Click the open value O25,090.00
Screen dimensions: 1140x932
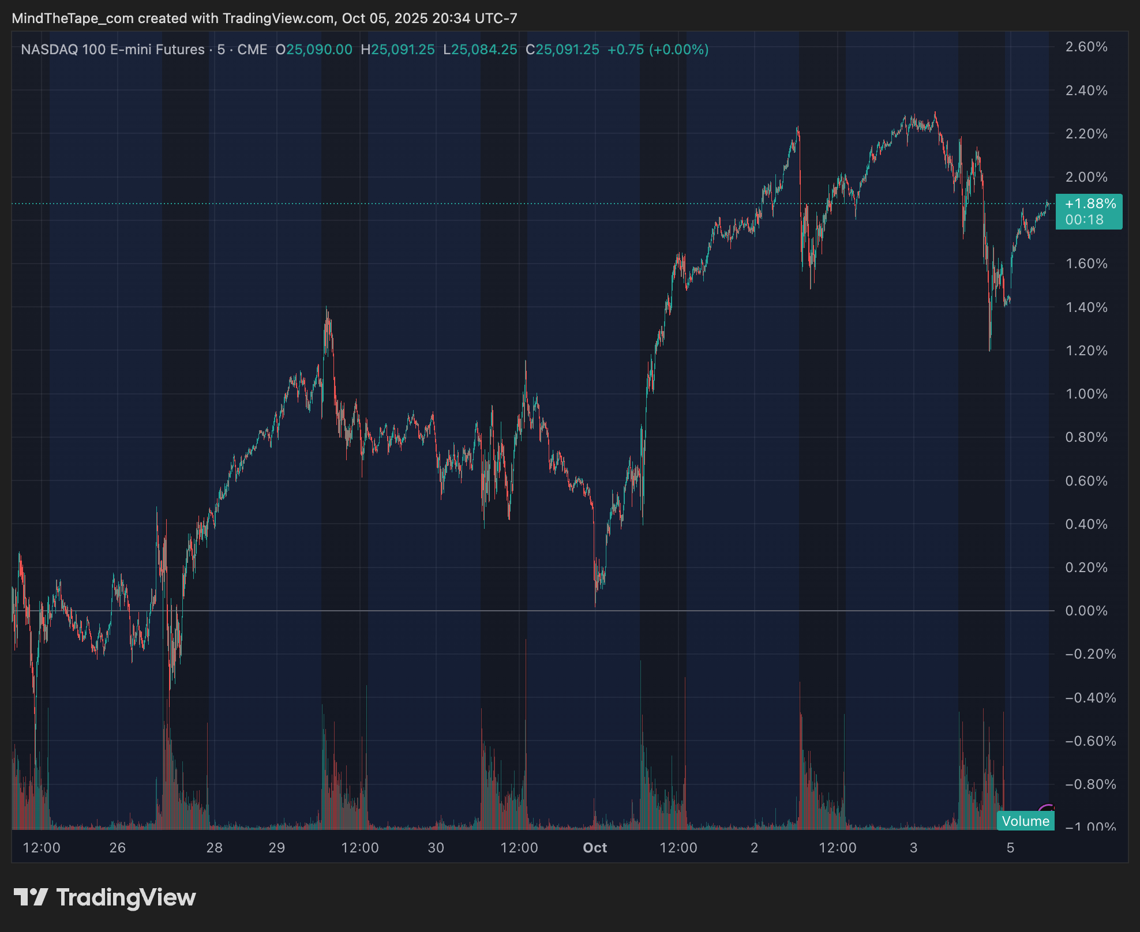coord(314,50)
